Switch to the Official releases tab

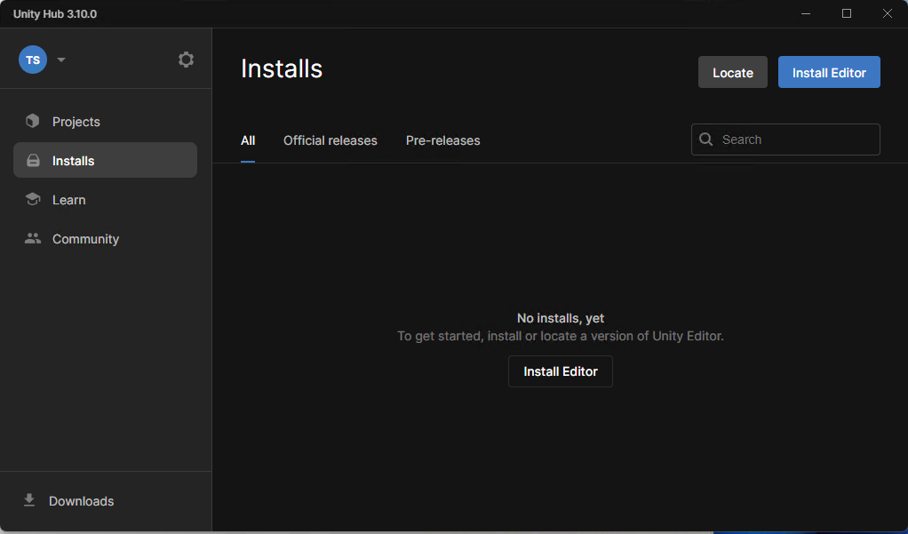click(x=330, y=140)
